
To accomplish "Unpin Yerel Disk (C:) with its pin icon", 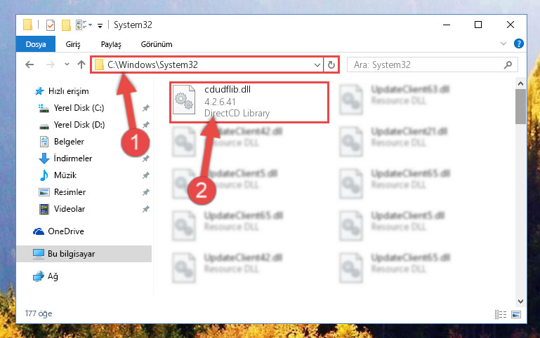I will (x=145, y=108).
